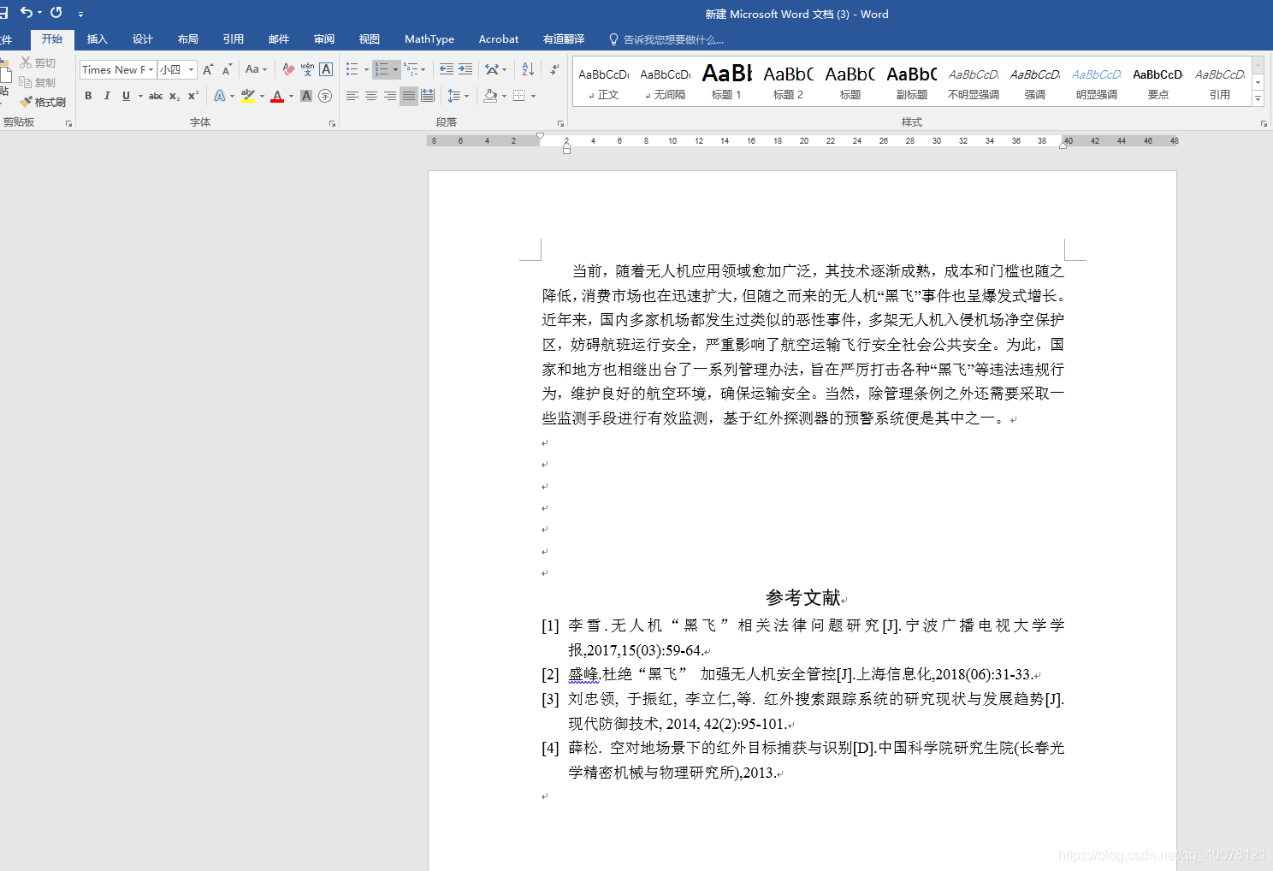Toggle Superscript formatting
This screenshot has height=871, width=1273.
click(193, 96)
